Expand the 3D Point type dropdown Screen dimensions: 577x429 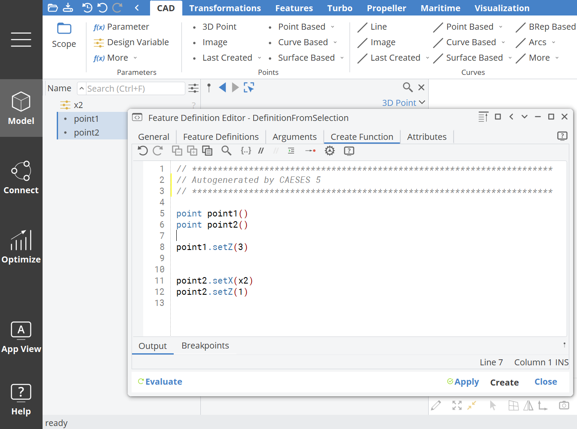pos(422,102)
